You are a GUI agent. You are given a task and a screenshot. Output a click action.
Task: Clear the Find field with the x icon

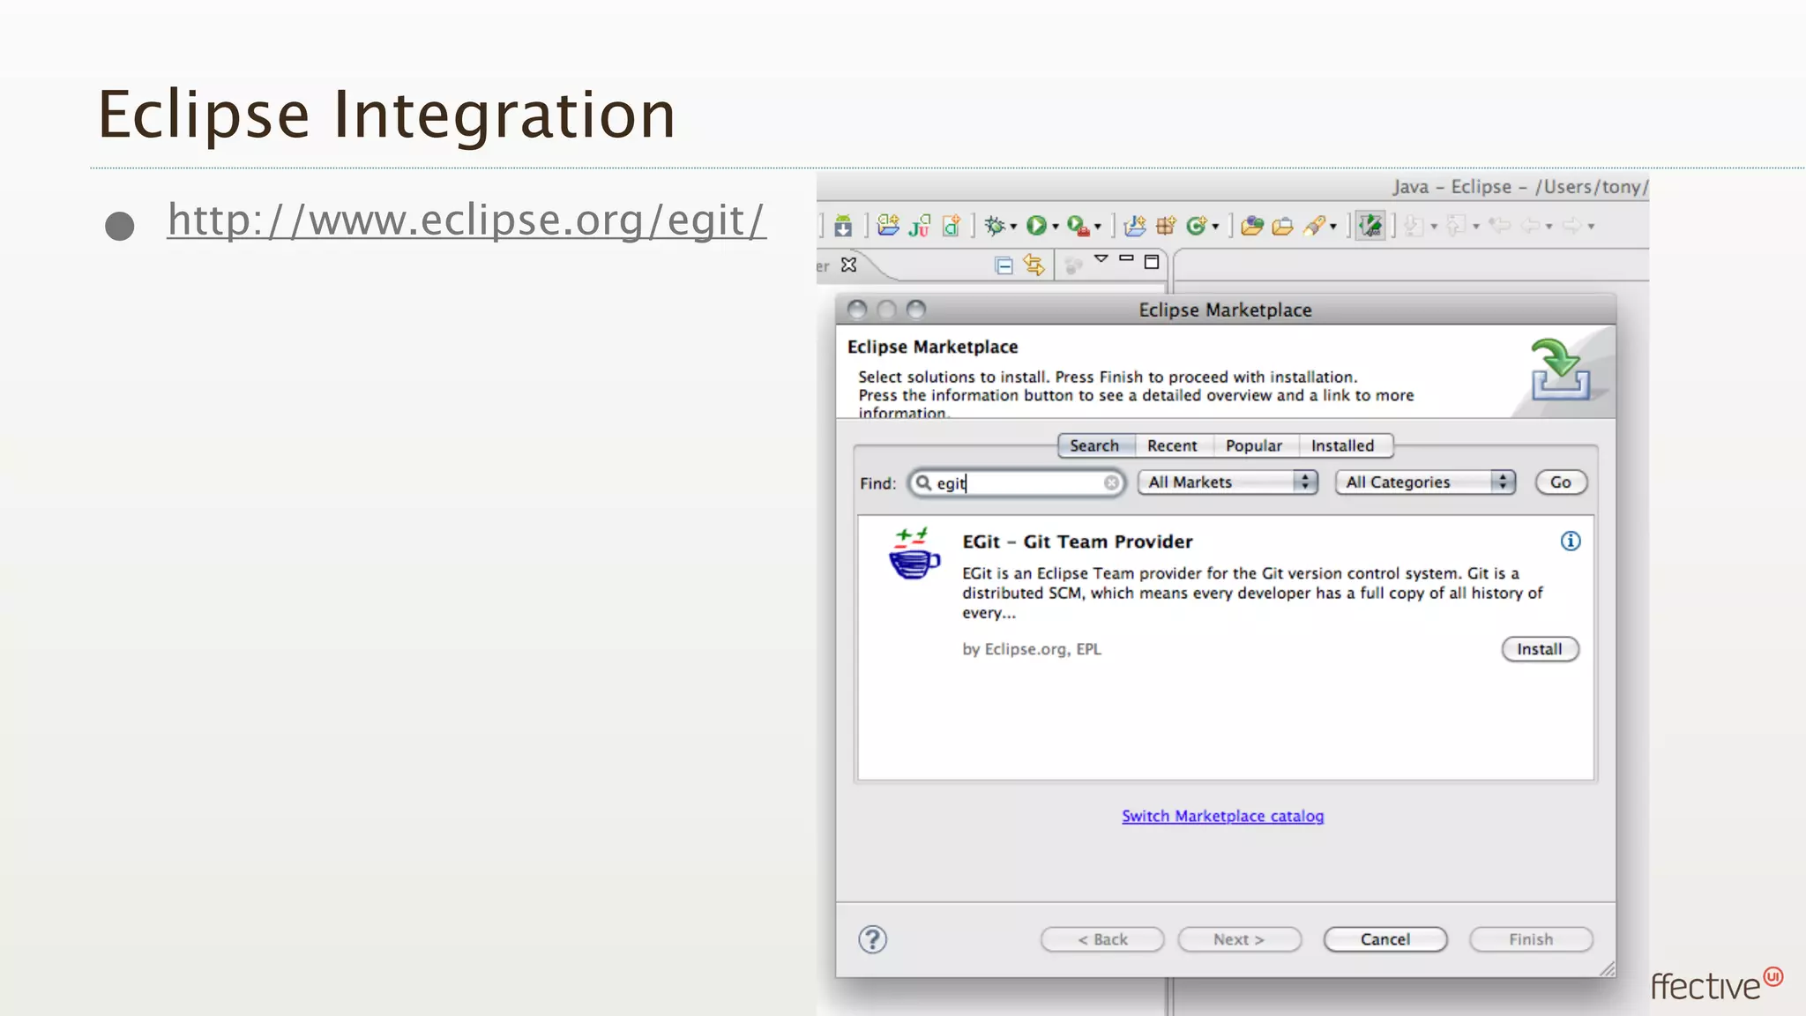click(1111, 482)
